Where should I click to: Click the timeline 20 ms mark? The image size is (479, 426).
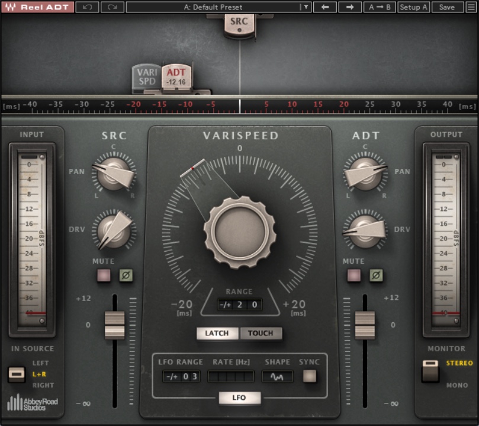(x=343, y=104)
